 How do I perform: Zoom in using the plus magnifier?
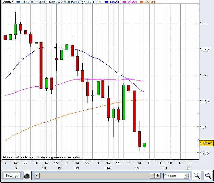208,175
